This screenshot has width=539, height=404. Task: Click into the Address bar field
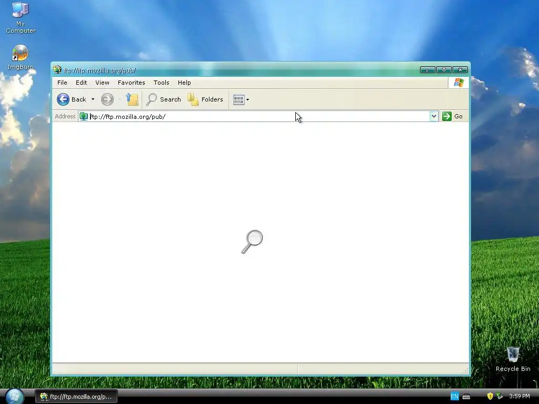coord(259,116)
